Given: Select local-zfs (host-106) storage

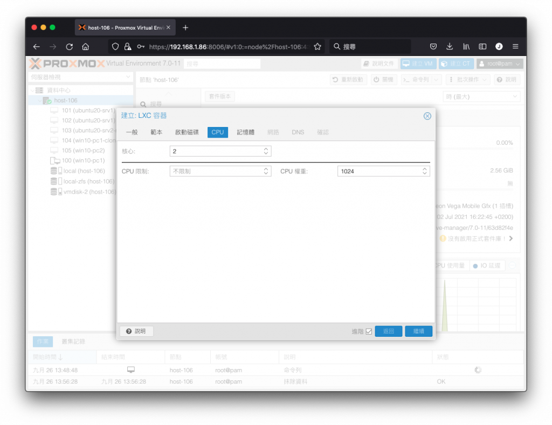Looking at the screenshot, I should point(82,182).
